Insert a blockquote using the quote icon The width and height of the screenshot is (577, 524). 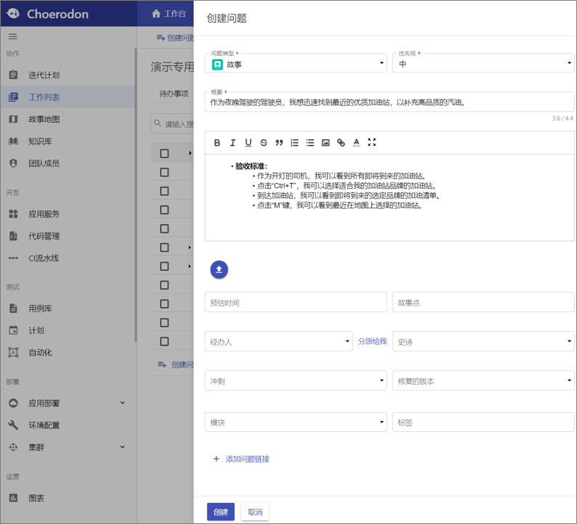pyautogui.click(x=279, y=142)
